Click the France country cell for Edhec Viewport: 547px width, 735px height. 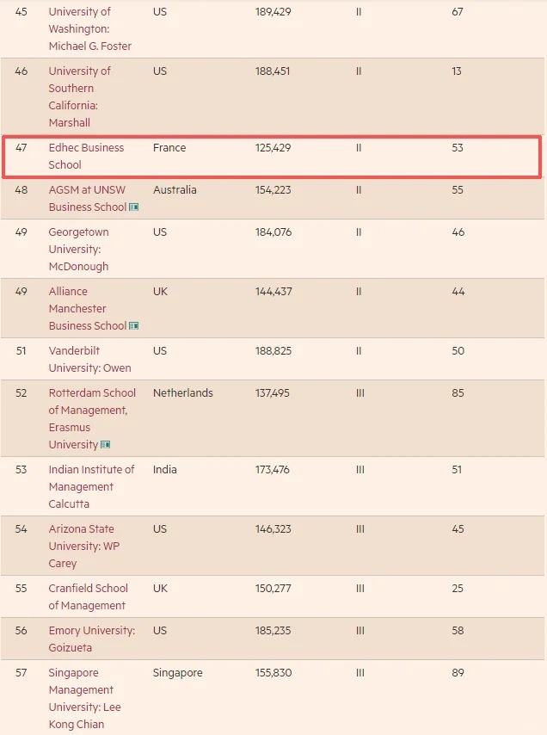pos(169,148)
